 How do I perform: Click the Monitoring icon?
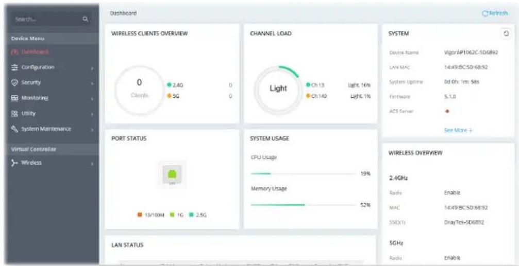[14, 98]
